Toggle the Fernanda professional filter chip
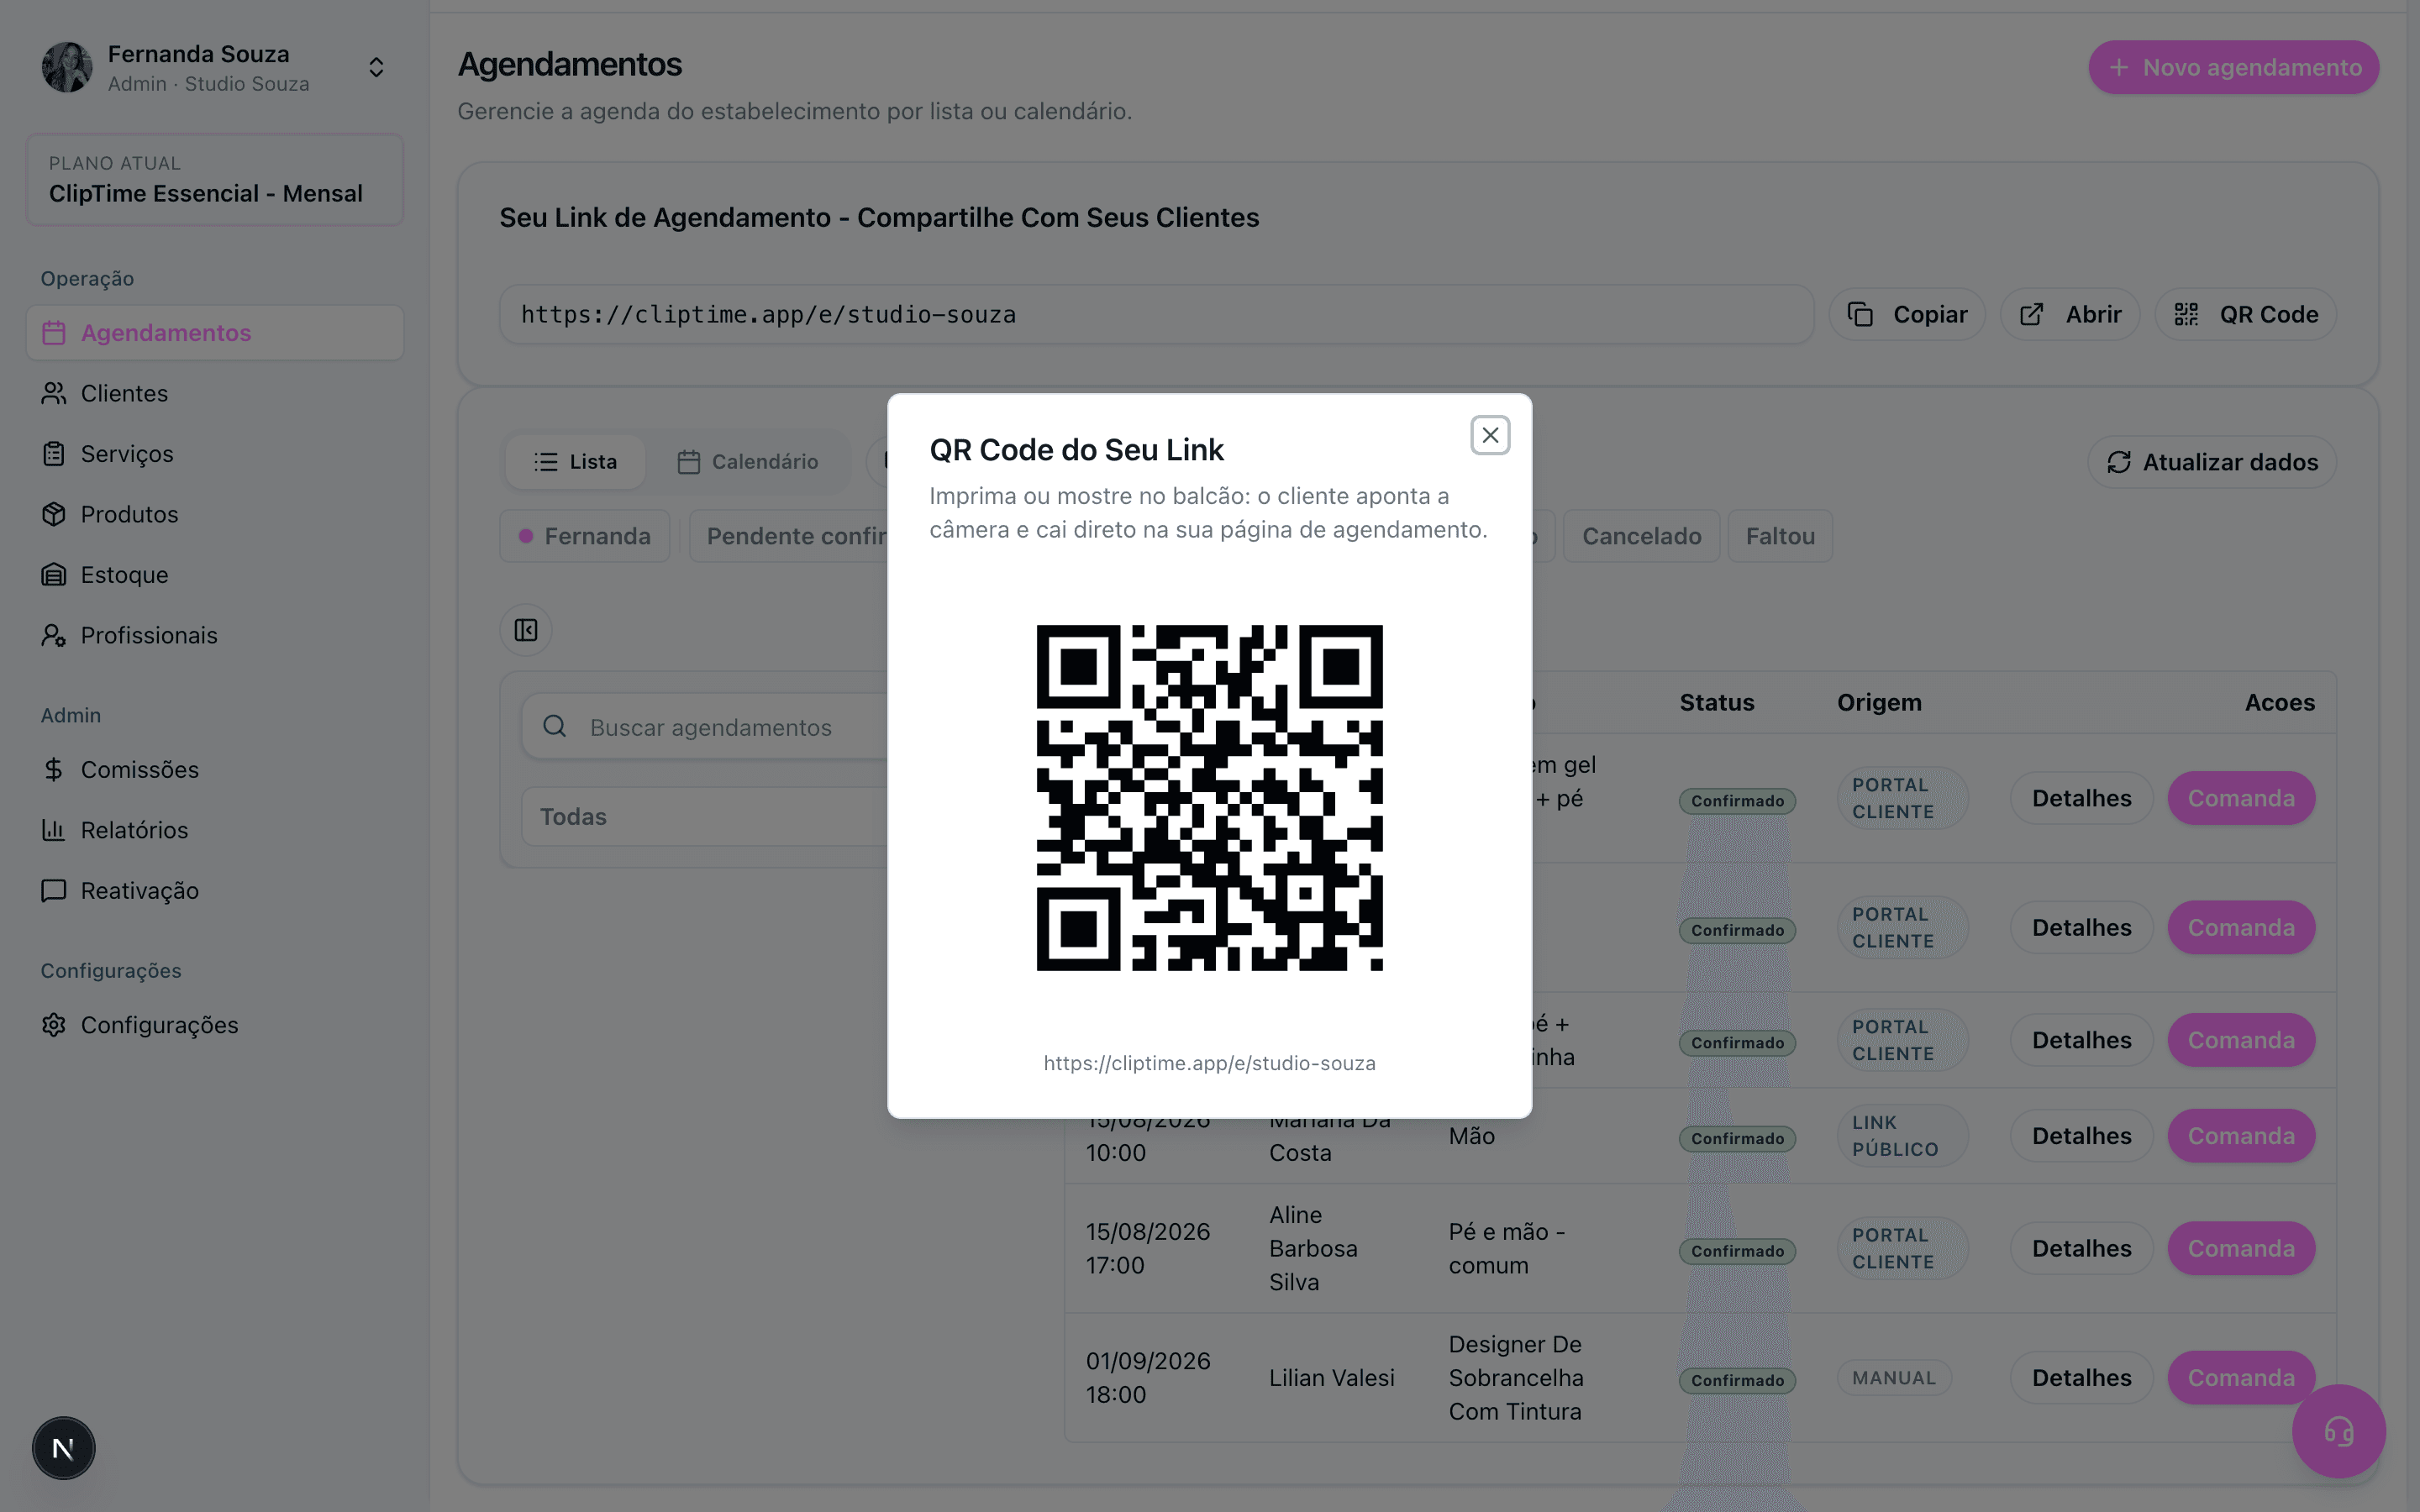This screenshot has height=1512, width=2420. [585, 536]
